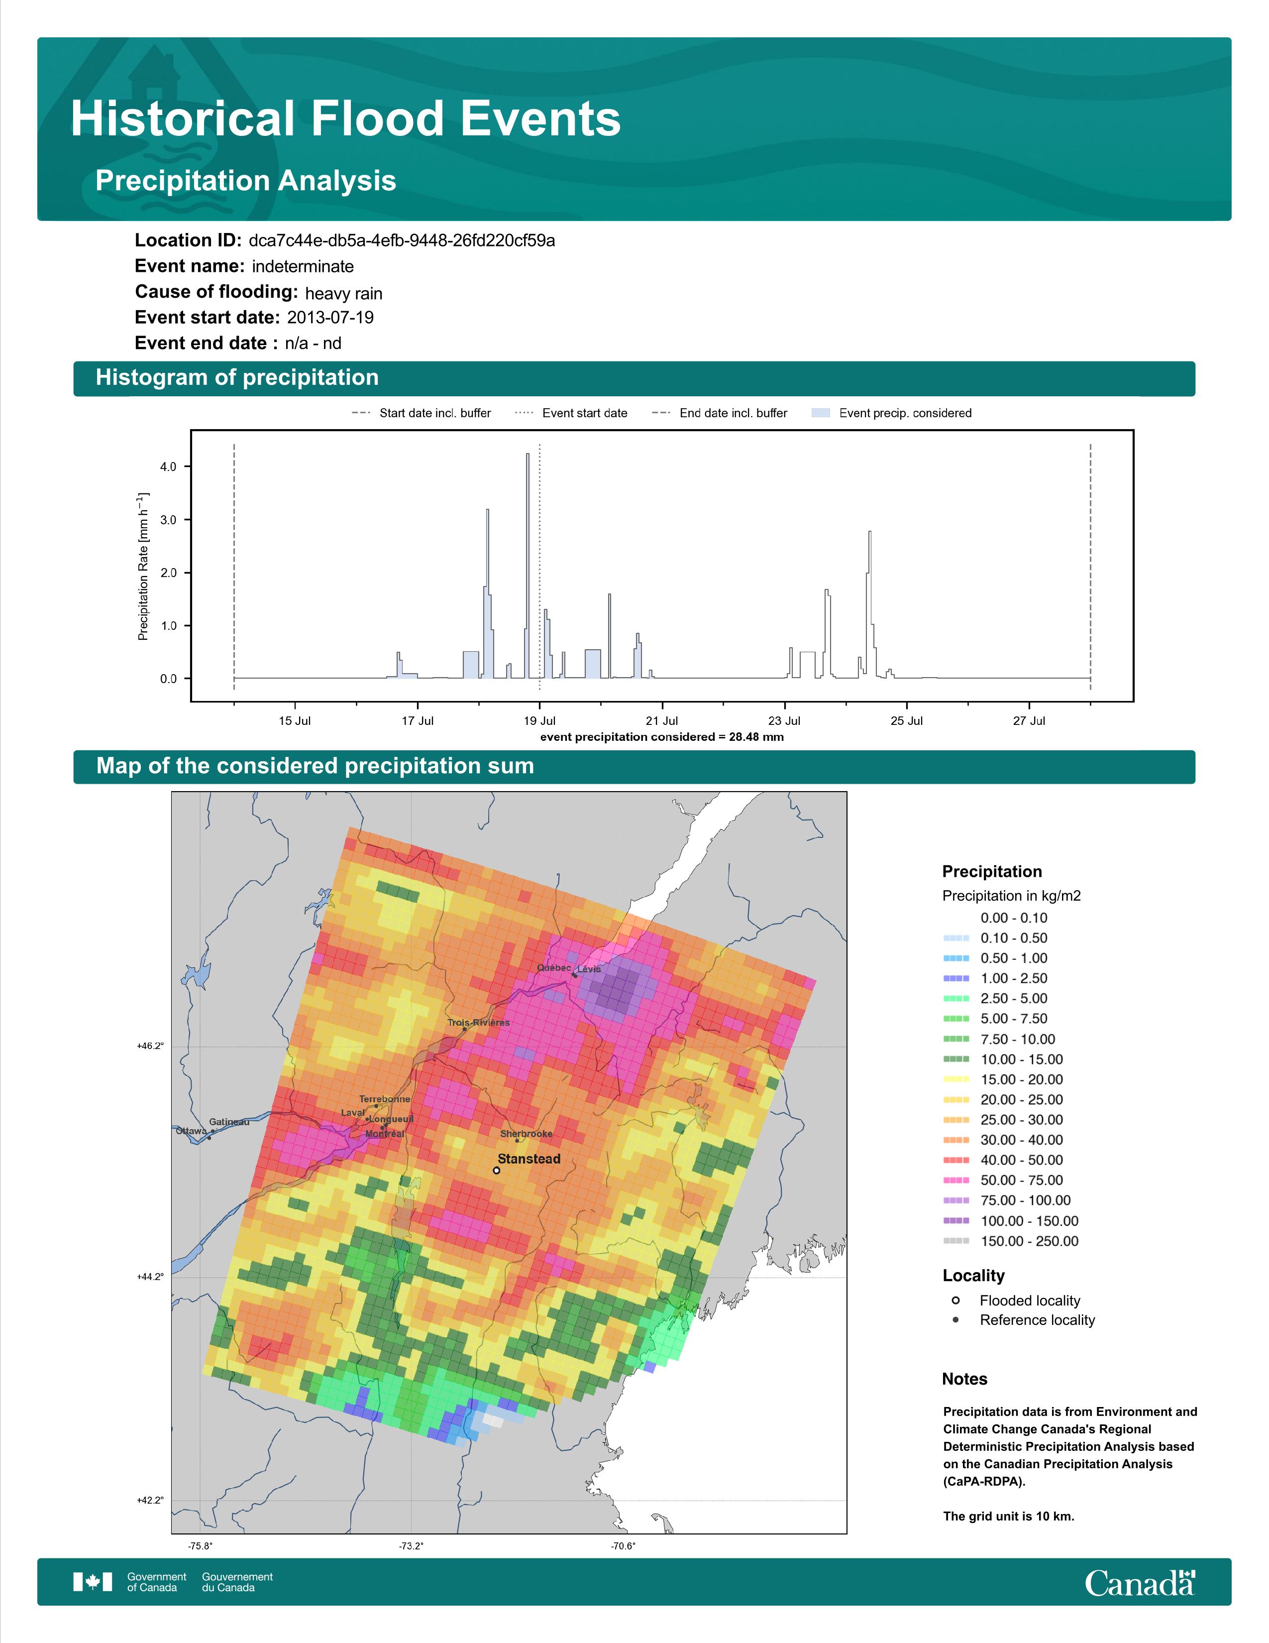Click the Canada flag icon in footer
This screenshot has height=1643, width=1269.
tap(93, 1582)
